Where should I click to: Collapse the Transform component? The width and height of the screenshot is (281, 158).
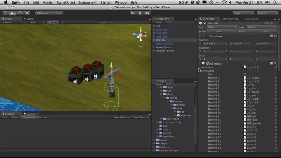coord(200,36)
